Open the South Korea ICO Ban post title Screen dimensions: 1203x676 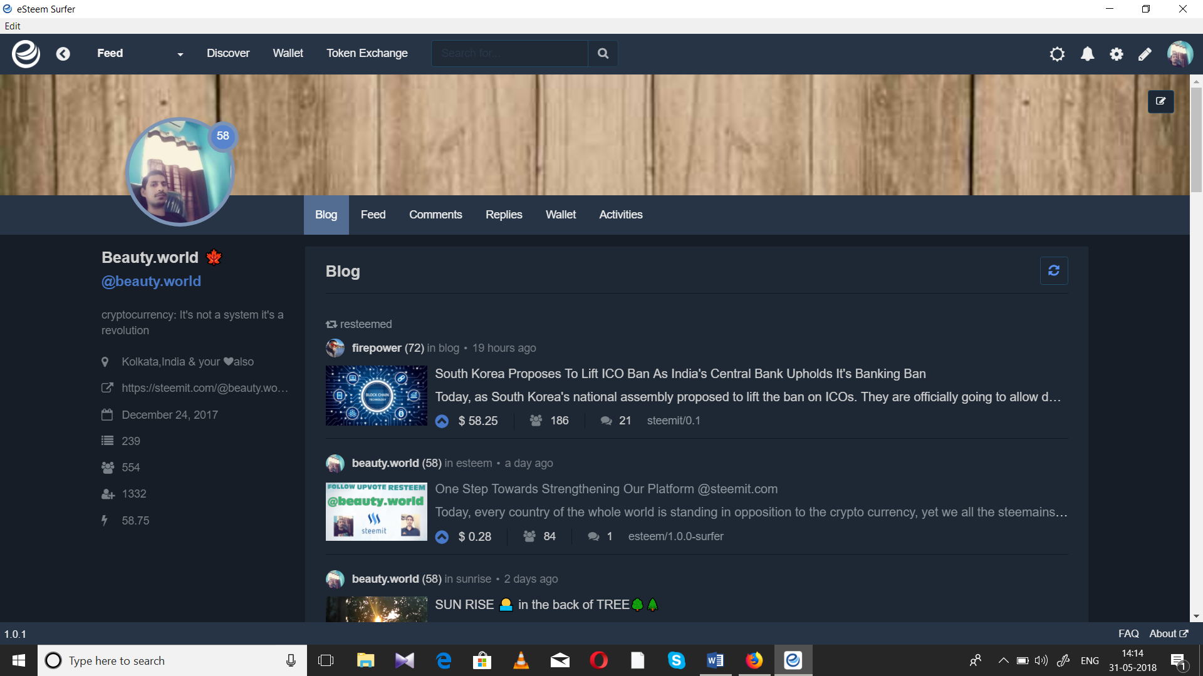[680, 374]
